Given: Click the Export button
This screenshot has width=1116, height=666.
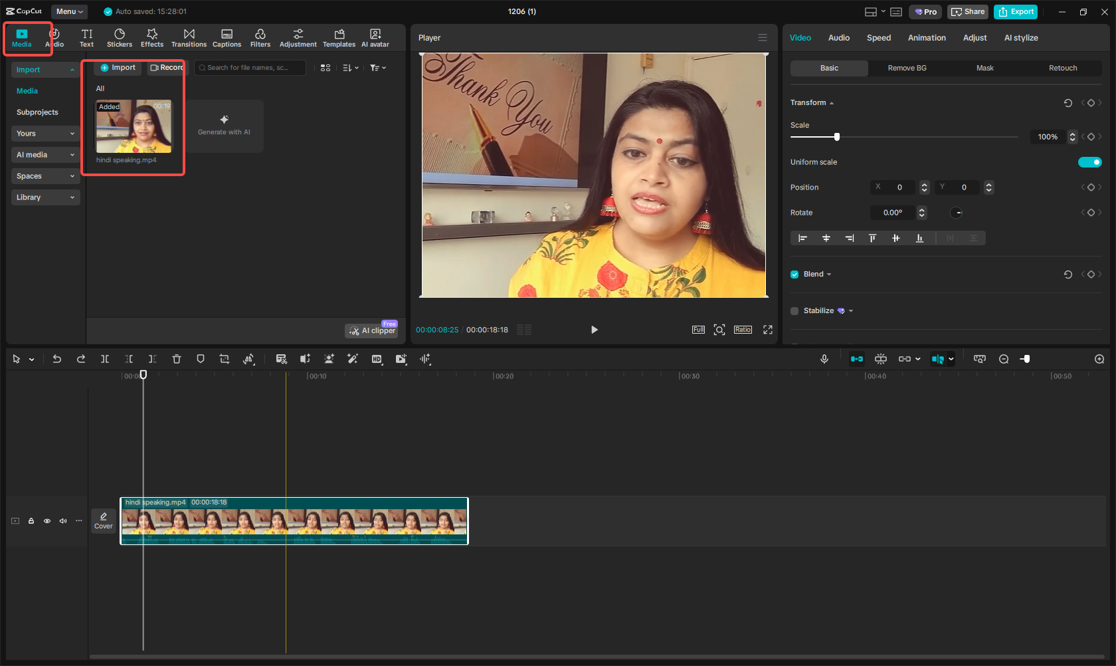Looking at the screenshot, I should [1015, 11].
